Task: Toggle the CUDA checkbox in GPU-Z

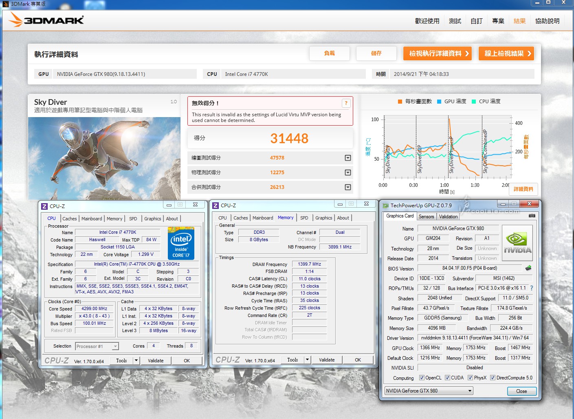Action: pyautogui.click(x=447, y=378)
